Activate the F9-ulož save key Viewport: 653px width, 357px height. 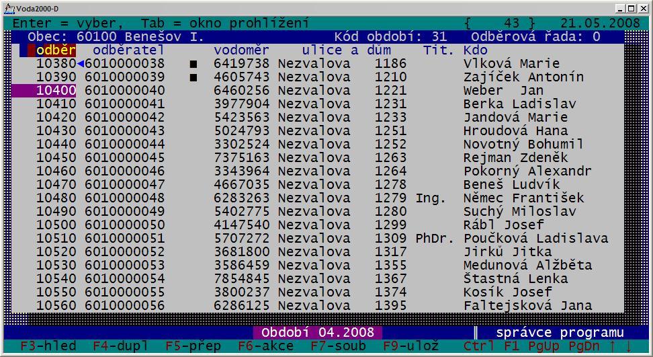pos(411,346)
